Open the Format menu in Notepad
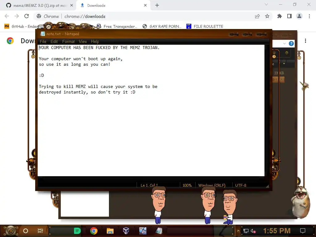 point(68,42)
